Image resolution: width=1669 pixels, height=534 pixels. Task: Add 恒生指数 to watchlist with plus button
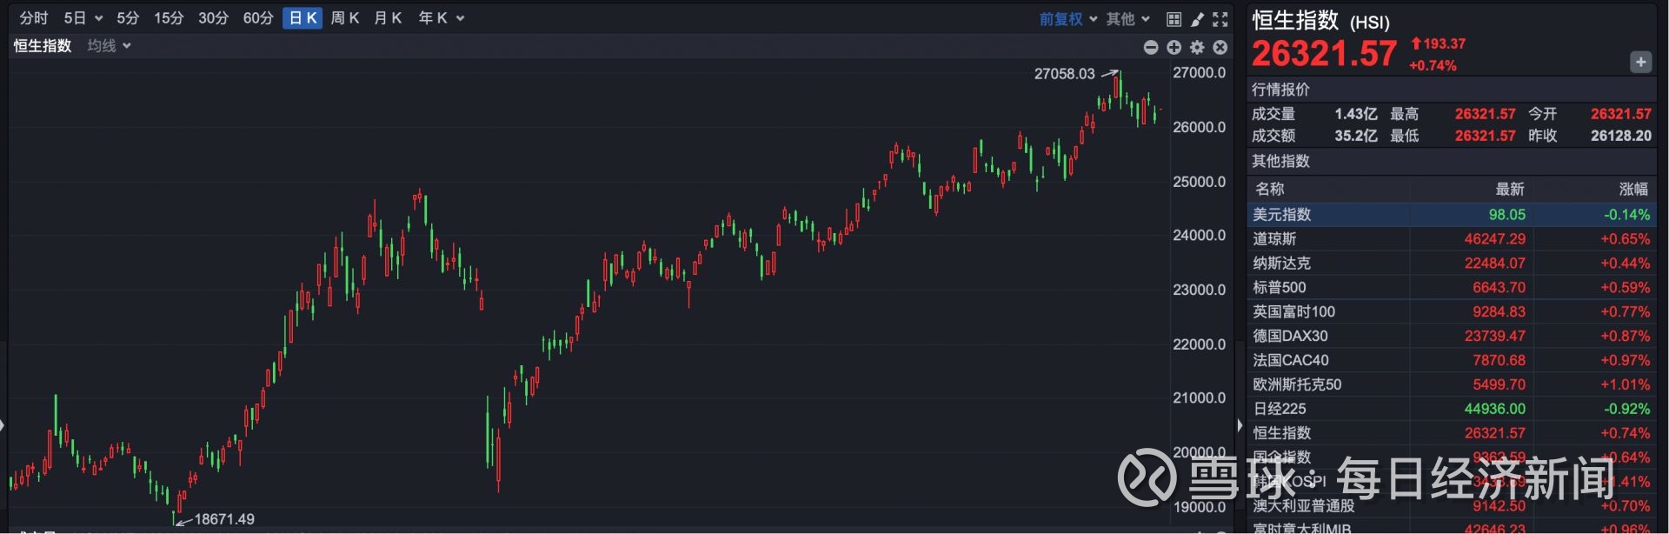pyautogui.click(x=1640, y=62)
